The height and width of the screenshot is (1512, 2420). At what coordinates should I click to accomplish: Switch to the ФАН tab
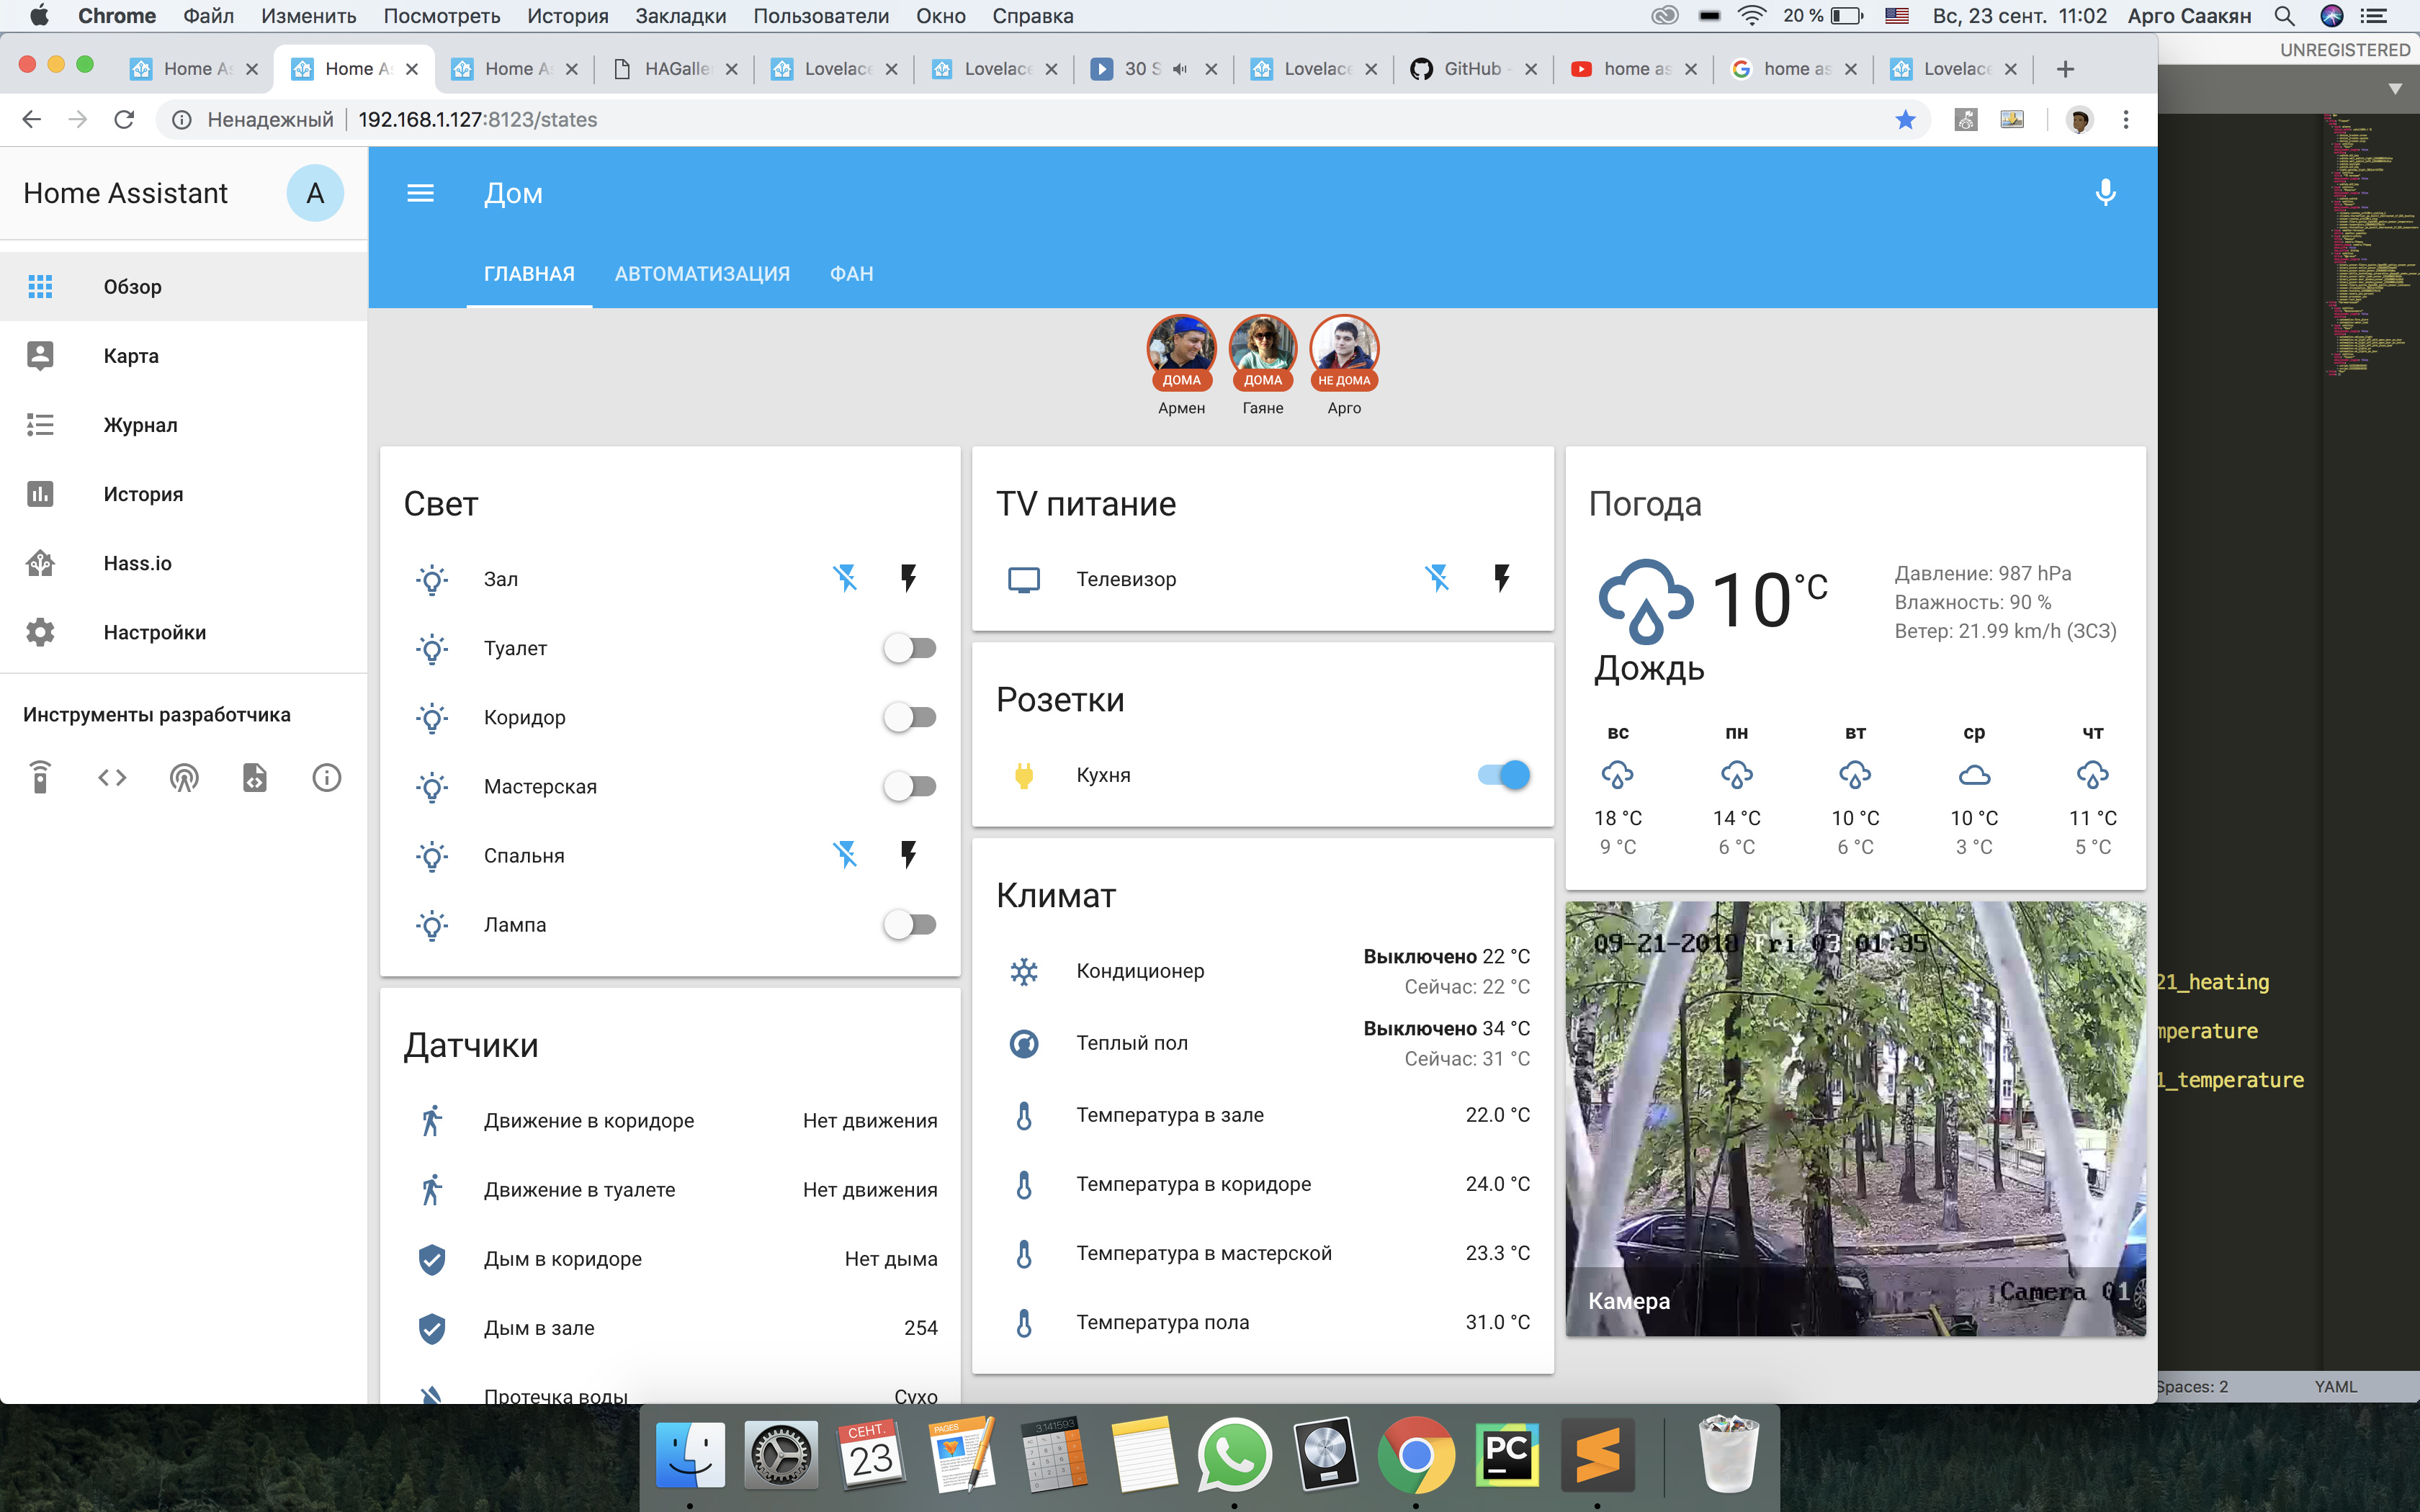coord(852,274)
